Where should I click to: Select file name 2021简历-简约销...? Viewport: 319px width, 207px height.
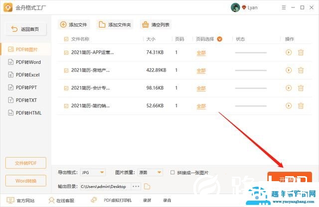90,105
